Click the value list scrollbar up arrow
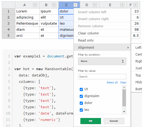This screenshot has height=127, width=142. 124,87
